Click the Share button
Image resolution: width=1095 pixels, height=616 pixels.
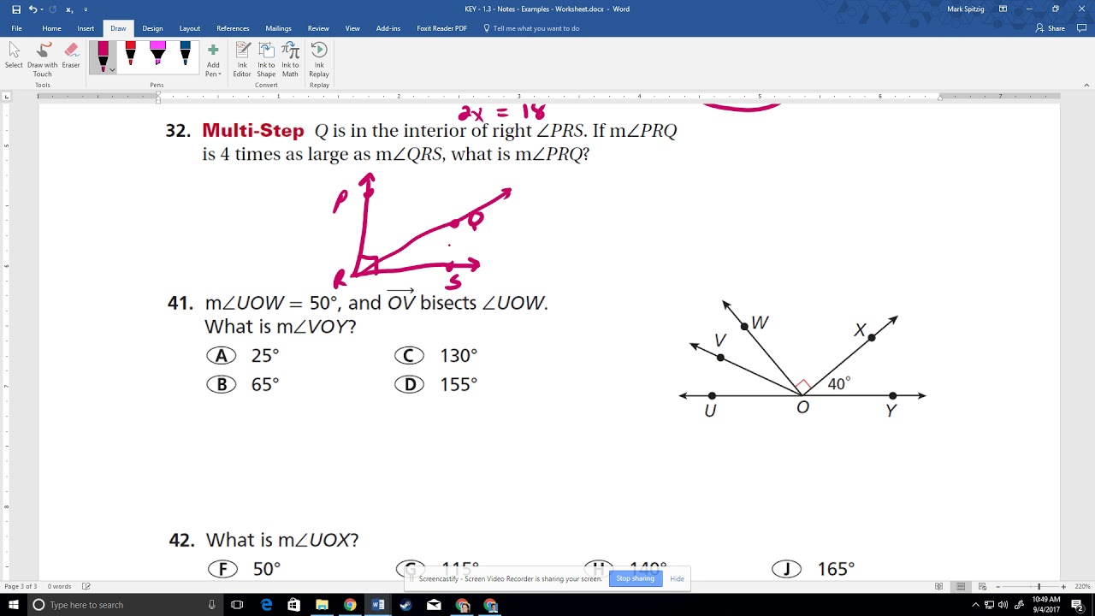[x=1051, y=28]
